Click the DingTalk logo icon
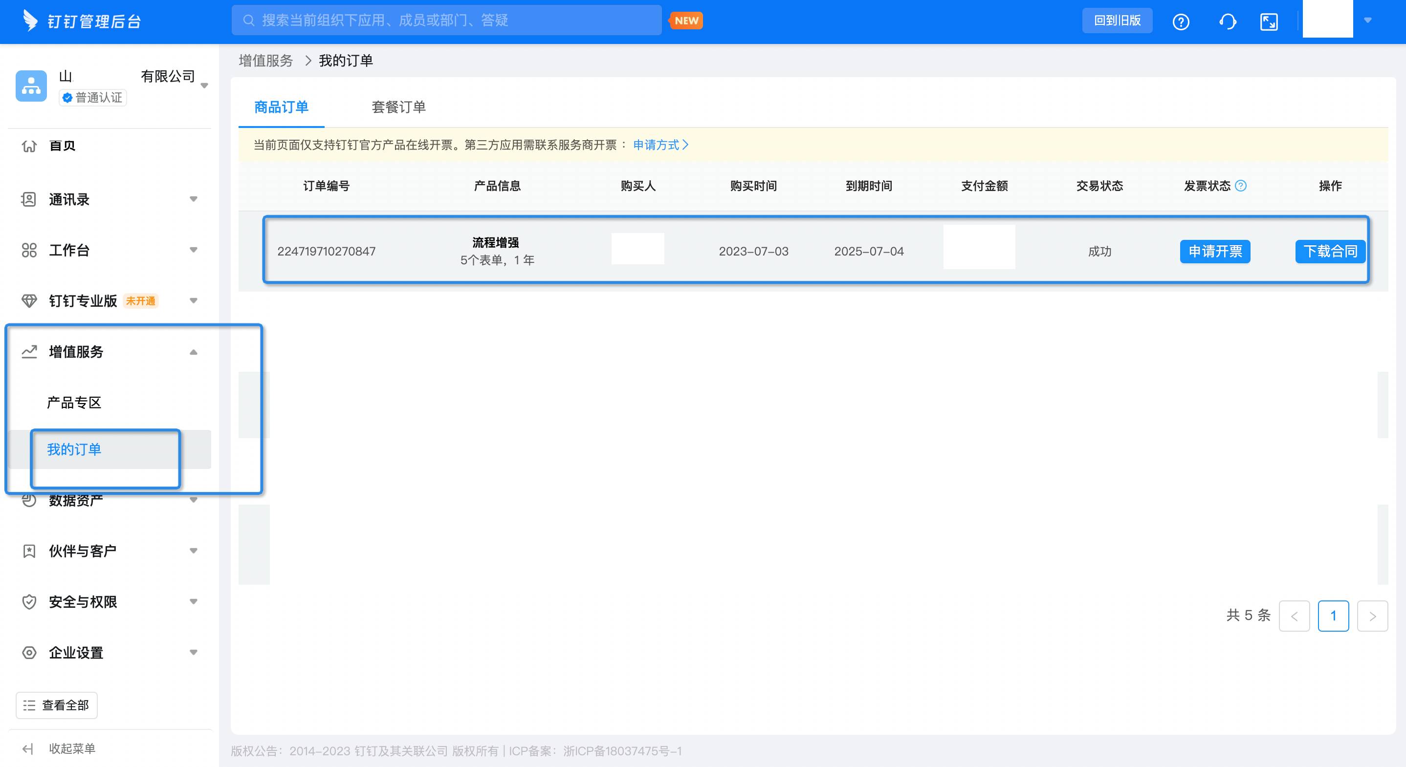Viewport: 1406px width, 767px height. coord(30,21)
